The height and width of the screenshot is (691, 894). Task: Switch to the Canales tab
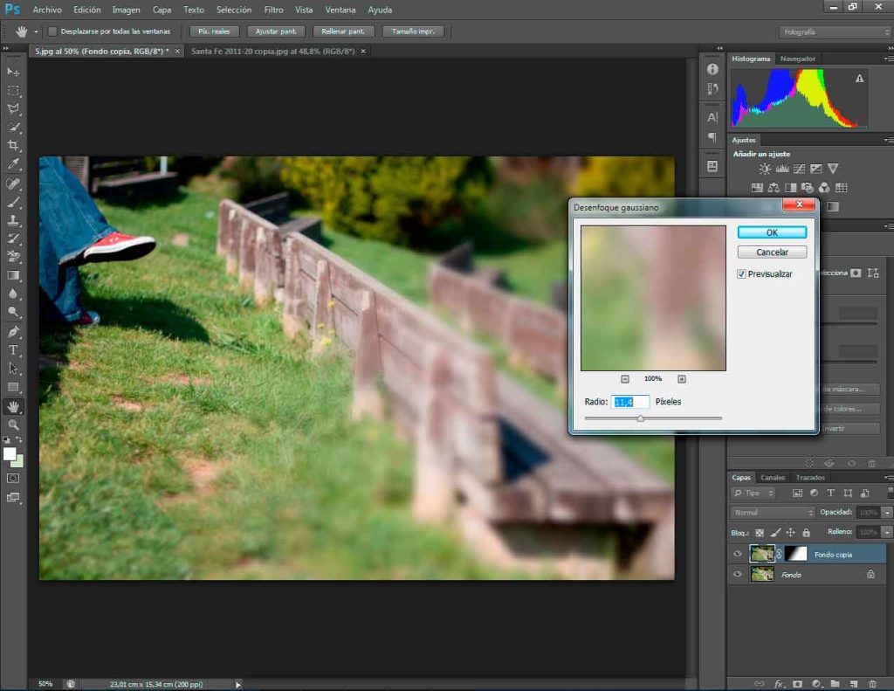click(773, 478)
